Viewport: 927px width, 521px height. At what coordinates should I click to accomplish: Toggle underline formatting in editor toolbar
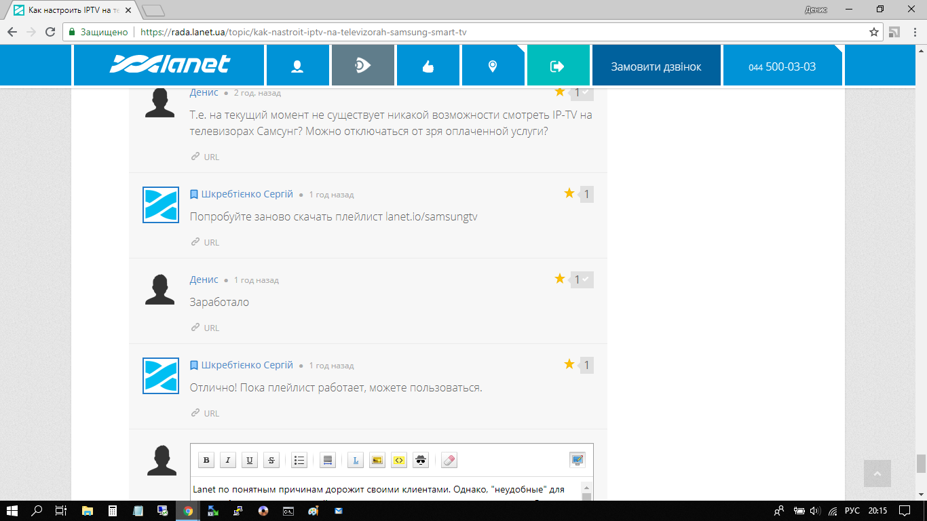[250, 461]
